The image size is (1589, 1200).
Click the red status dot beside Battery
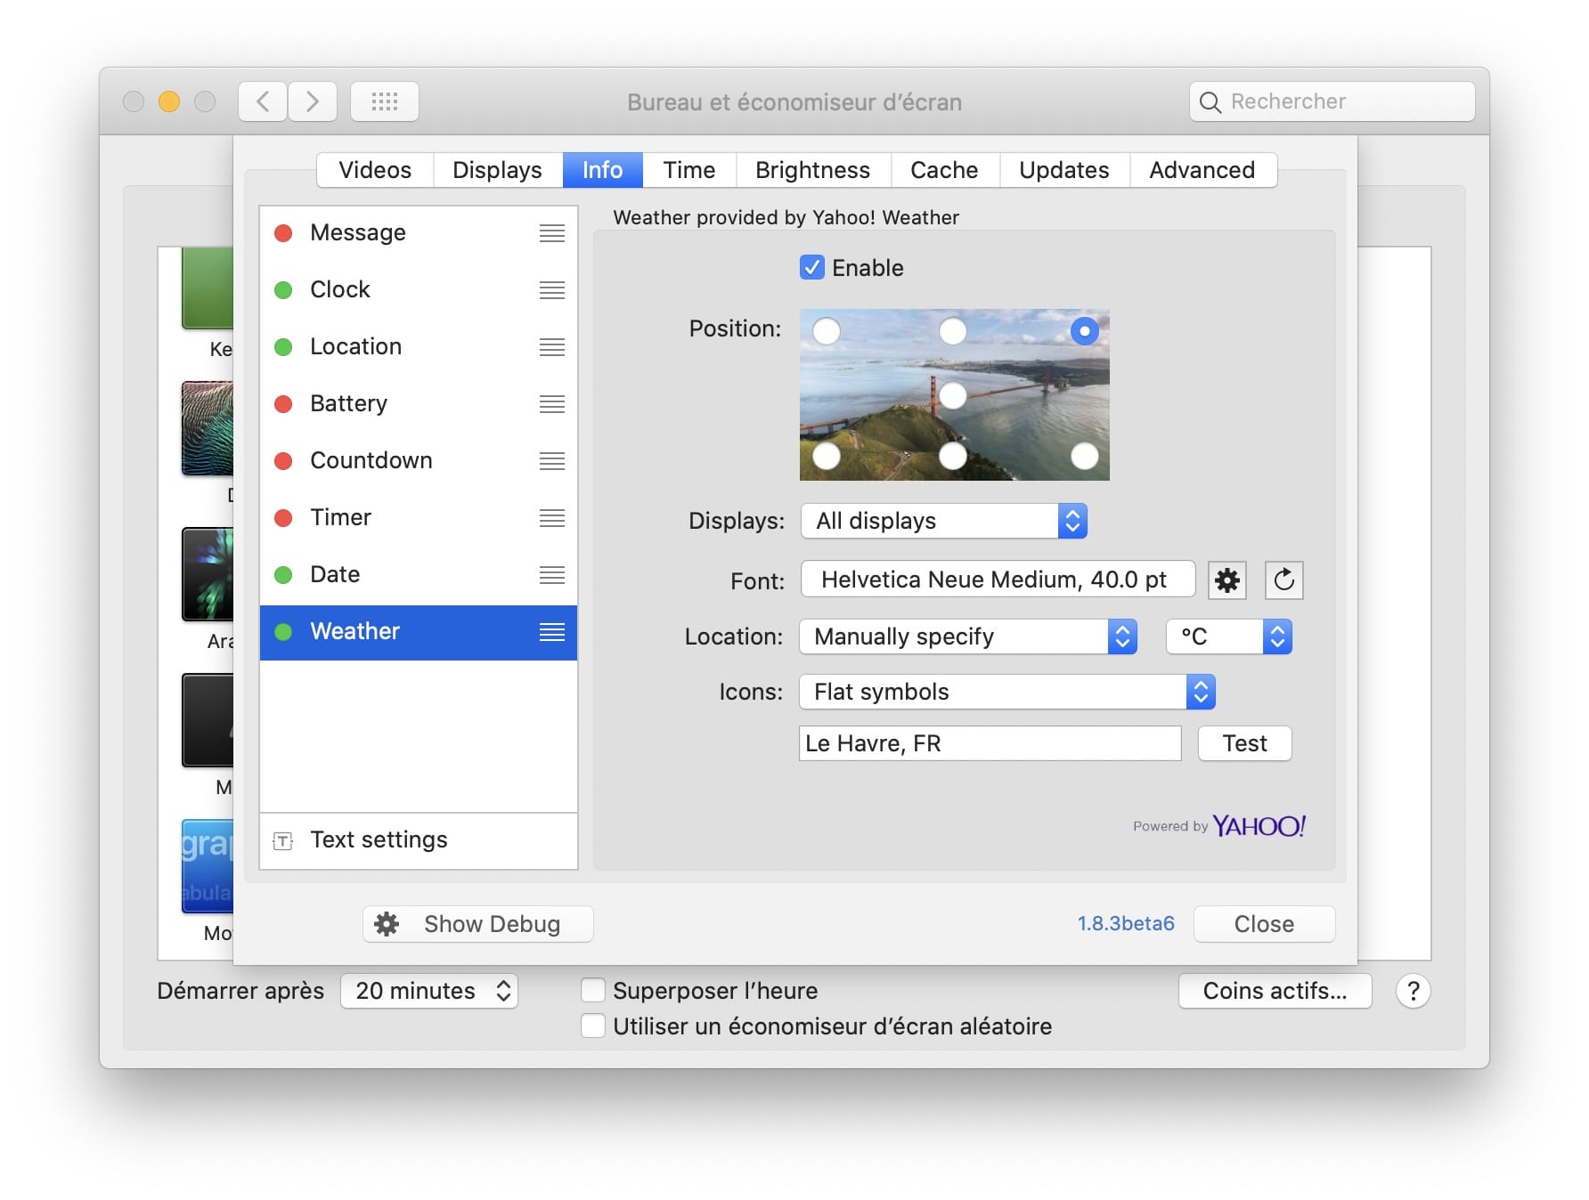(283, 404)
